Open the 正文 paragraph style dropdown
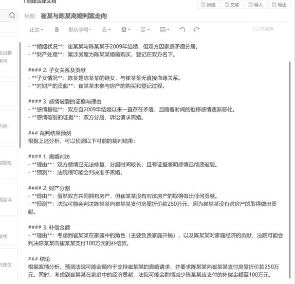 coord(36,30)
